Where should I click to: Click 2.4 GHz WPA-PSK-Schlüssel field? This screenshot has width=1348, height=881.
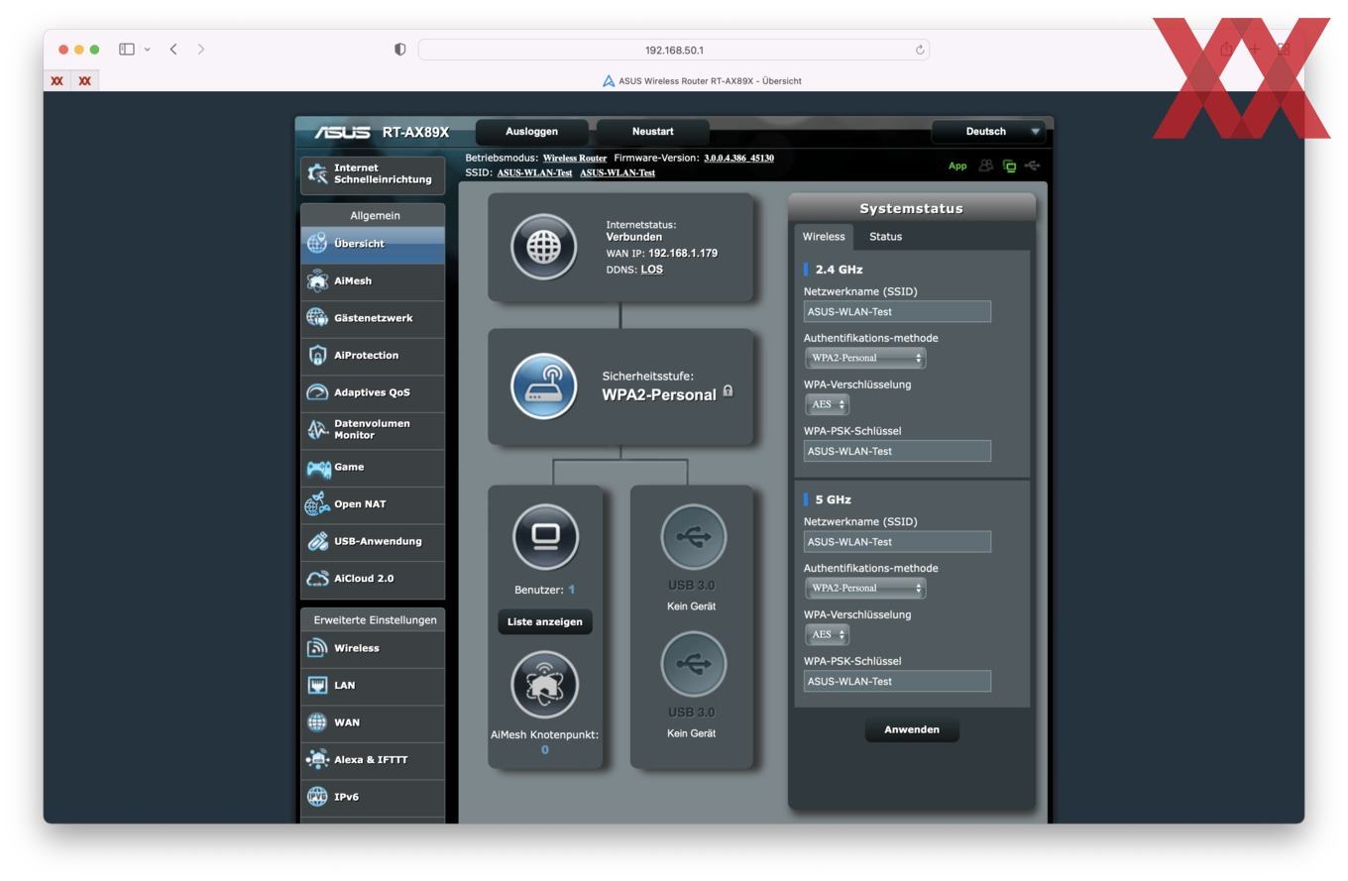click(x=897, y=451)
